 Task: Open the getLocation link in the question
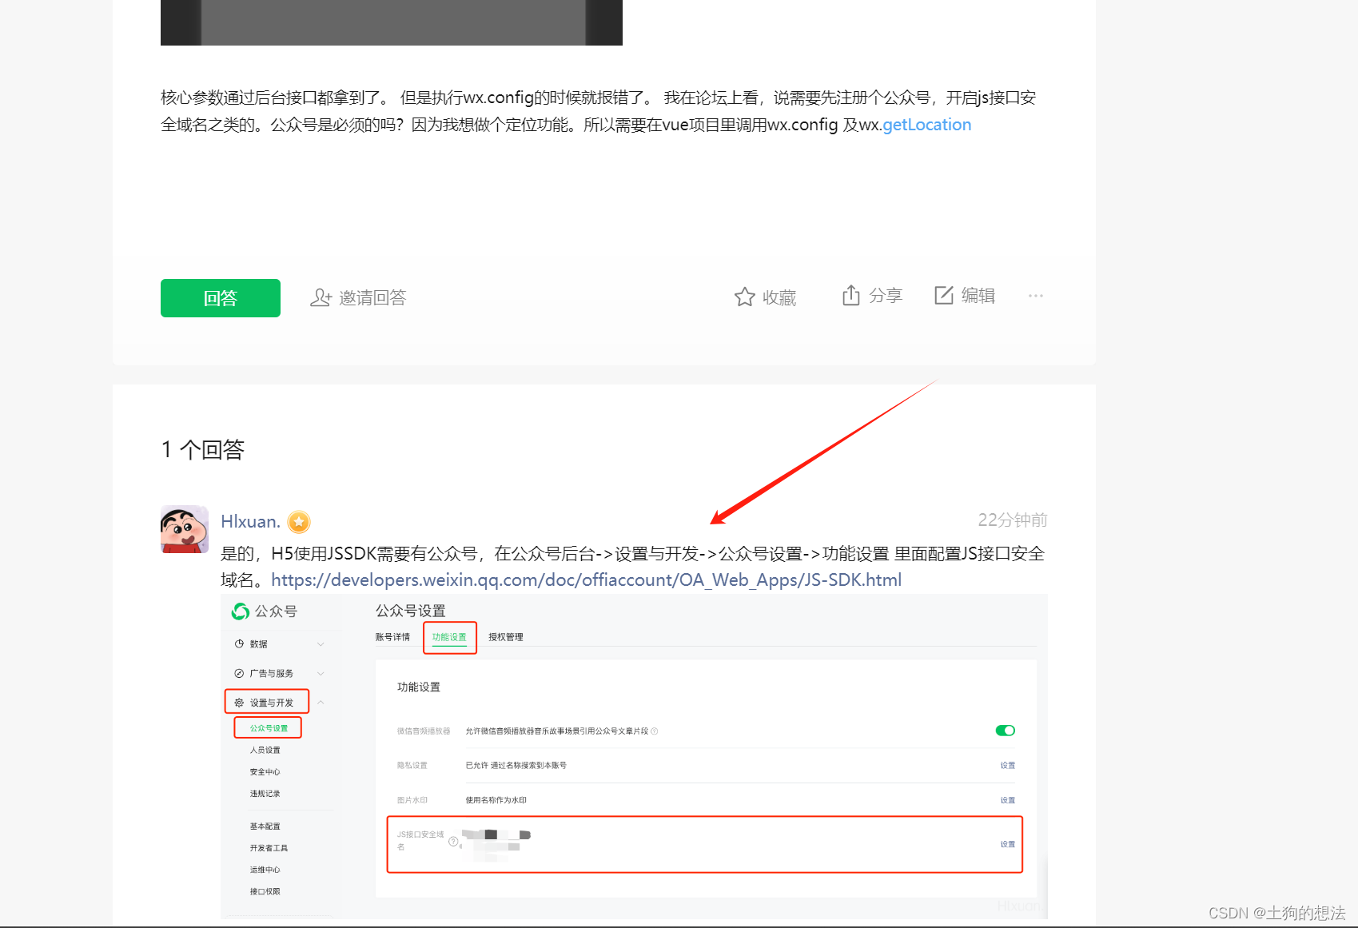pyautogui.click(x=926, y=125)
